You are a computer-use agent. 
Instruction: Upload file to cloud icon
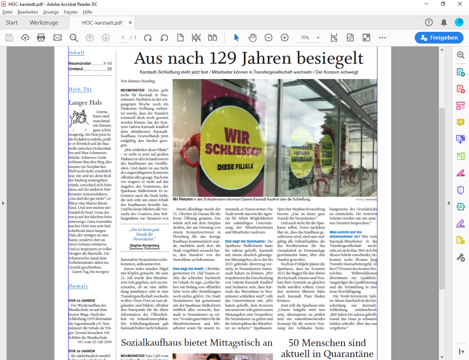click(25, 38)
